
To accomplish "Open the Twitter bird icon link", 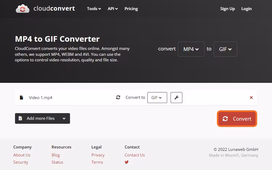I will point(127,162).
